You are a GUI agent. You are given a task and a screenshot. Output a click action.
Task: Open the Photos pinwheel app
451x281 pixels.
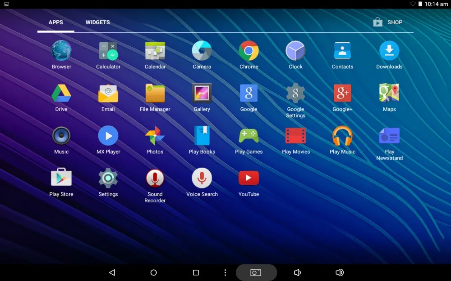coord(155,136)
